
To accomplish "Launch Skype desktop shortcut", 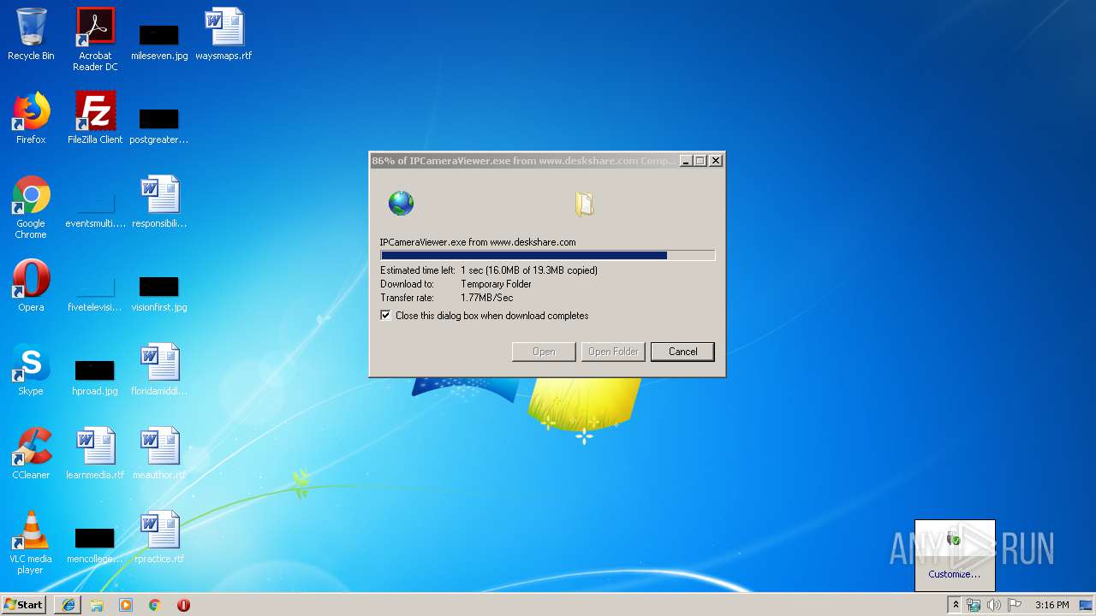I will 31,370.
